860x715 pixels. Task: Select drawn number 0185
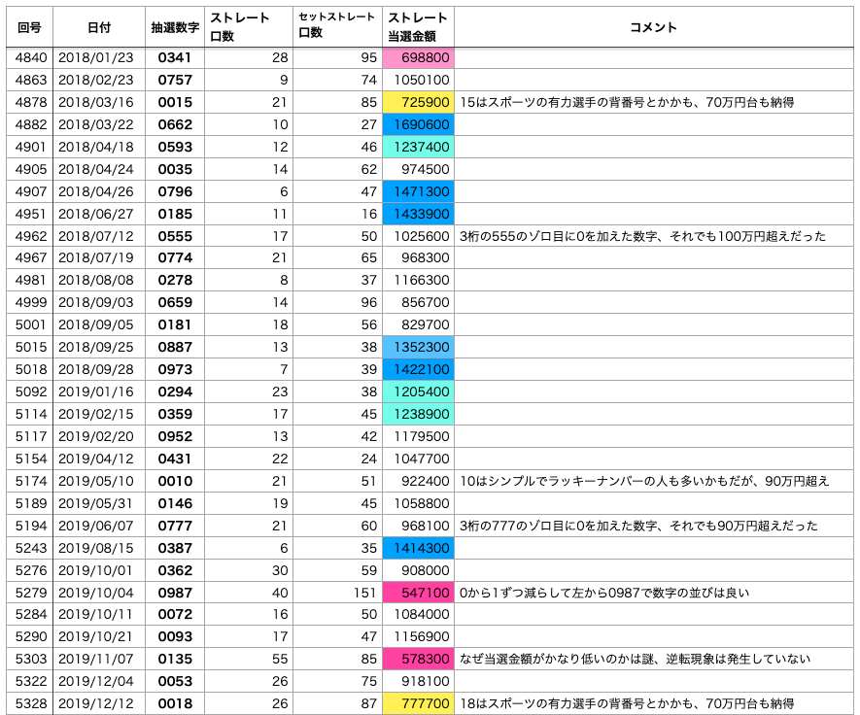pos(175,215)
